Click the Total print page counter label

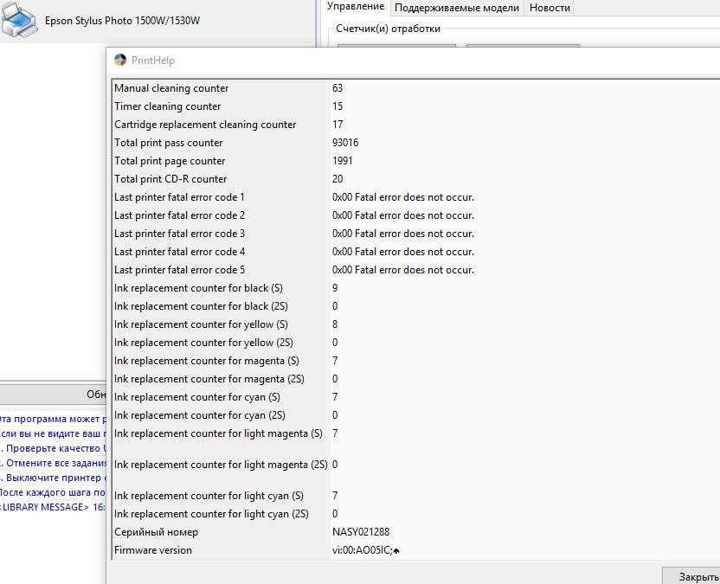[170, 161]
